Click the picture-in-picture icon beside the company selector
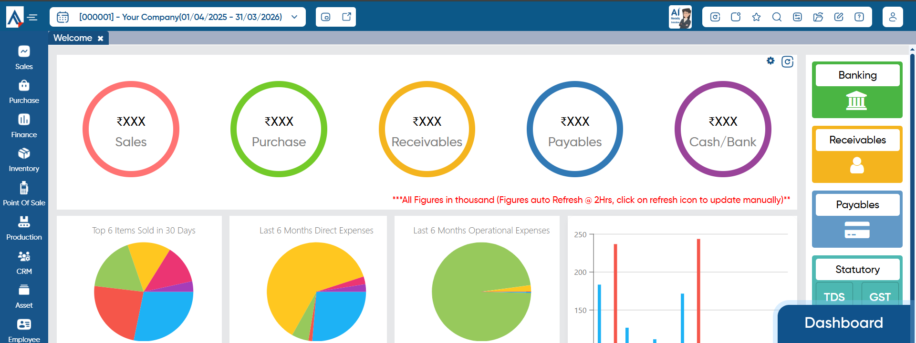This screenshot has height=343, width=916. click(326, 17)
